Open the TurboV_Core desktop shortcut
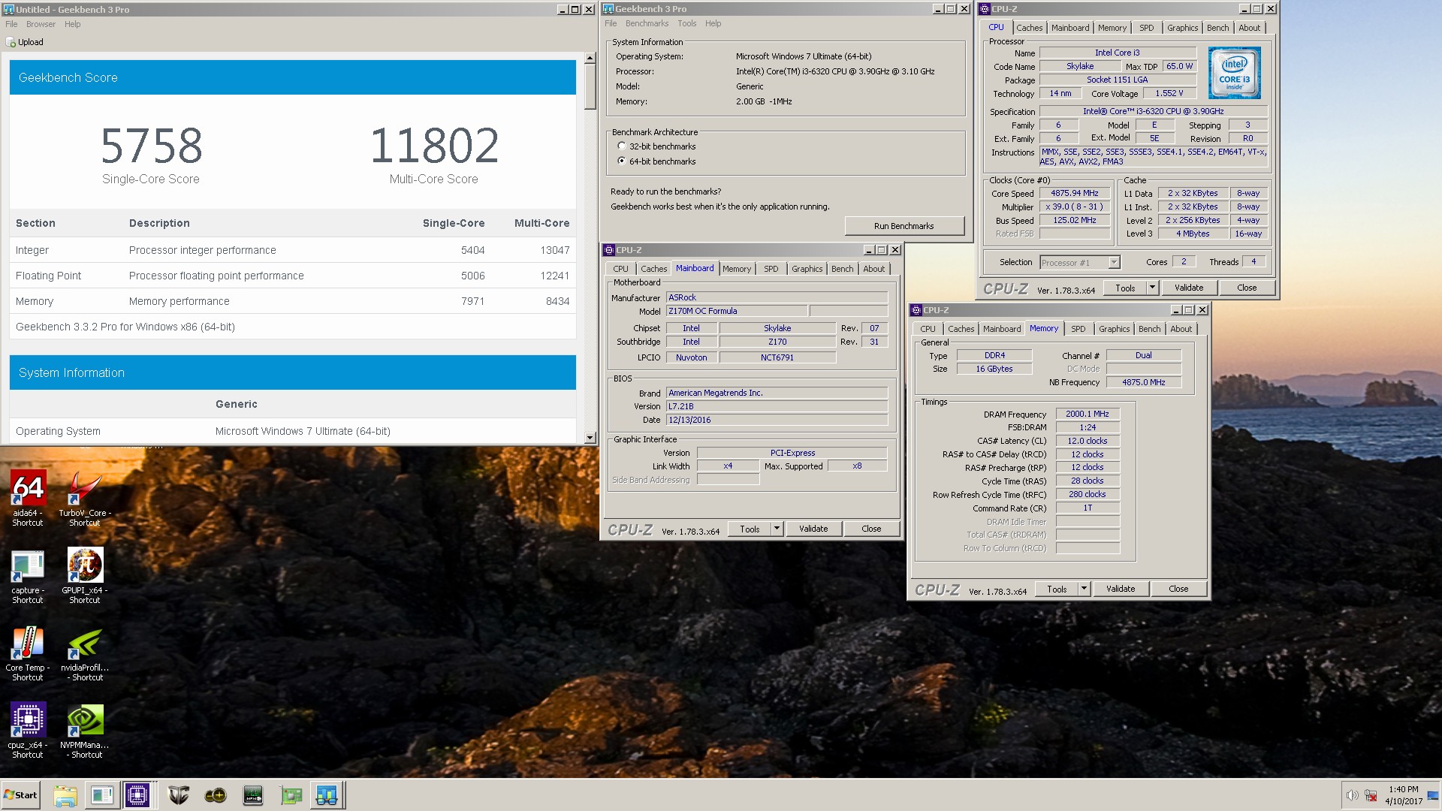This screenshot has width=1442, height=811. click(x=85, y=498)
